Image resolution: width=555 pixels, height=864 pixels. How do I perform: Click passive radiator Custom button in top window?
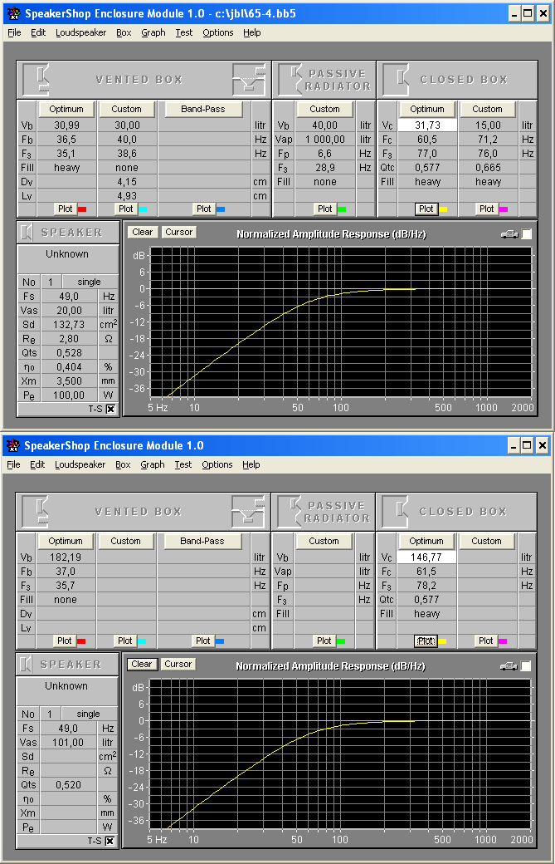coord(324,109)
